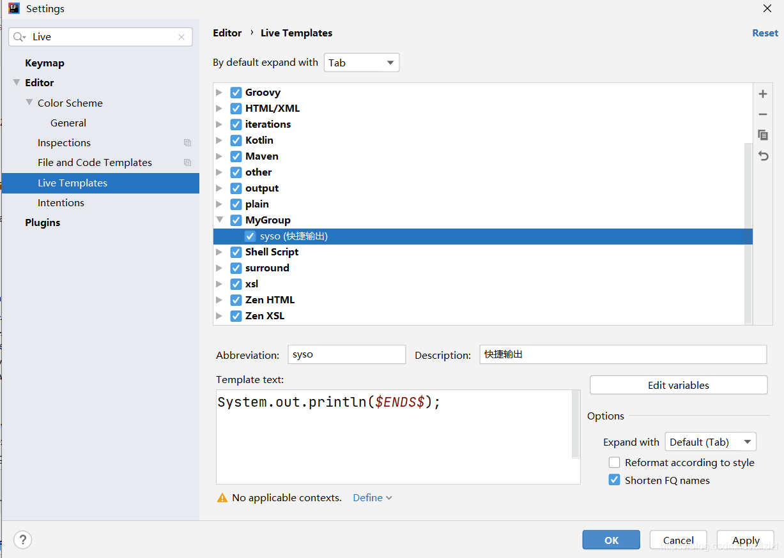Select File and Code Templates entry
The height and width of the screenshot is (558, 784).
(95, 162)
